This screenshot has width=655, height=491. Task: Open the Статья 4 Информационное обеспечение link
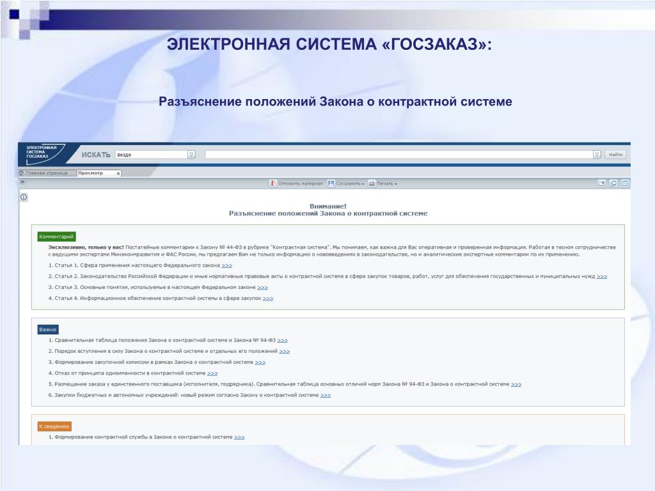(268, 299)
